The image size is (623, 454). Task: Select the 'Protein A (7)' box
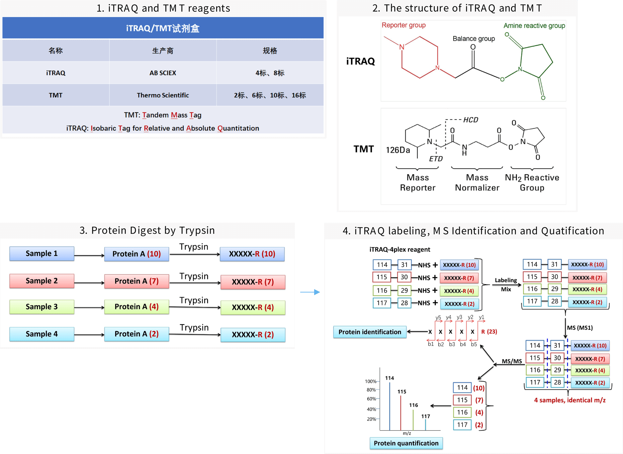[136, 281]
